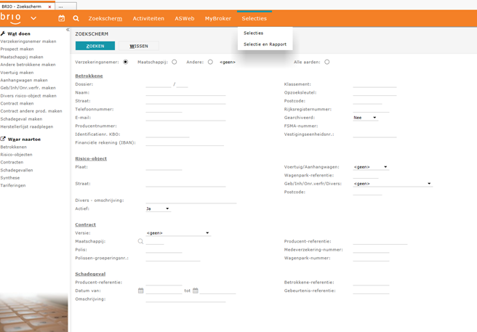Collapse the left sidebar with double chevron
The width and height of the screenshot is (477, 332).
pos(68,30)
